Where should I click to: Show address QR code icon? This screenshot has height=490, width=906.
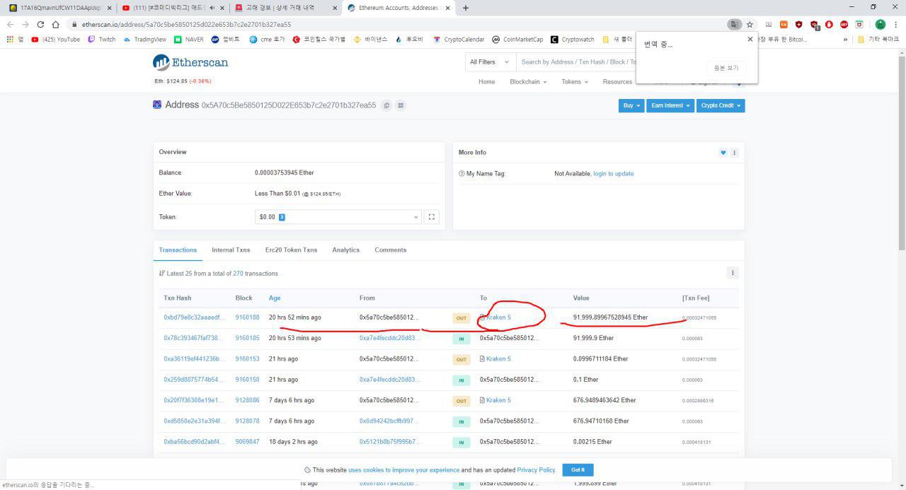(401, 105)
